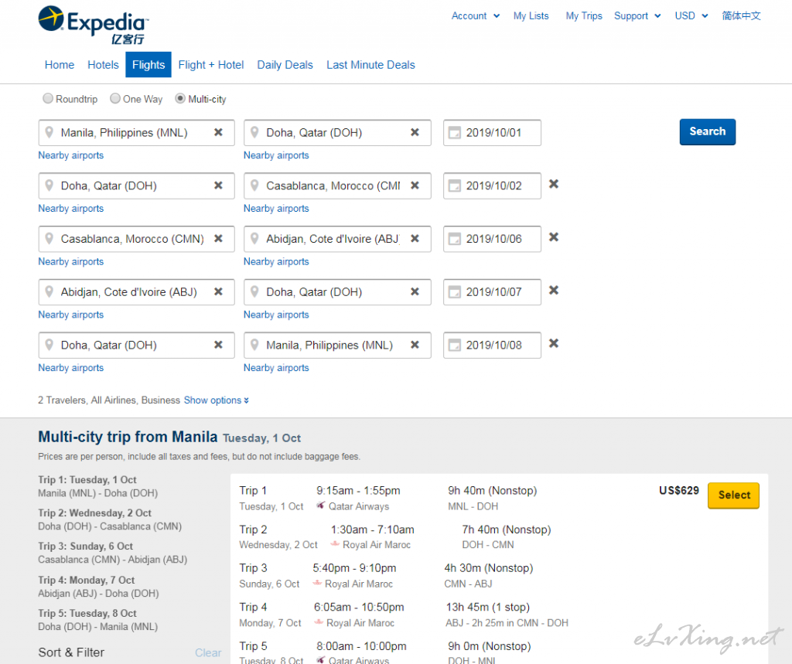792x664 pixels.
Task: Click the Expedia logo
Action: (x=94, y=25)
